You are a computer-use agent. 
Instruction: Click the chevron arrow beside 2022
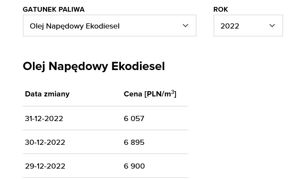[x=272, y=26]
